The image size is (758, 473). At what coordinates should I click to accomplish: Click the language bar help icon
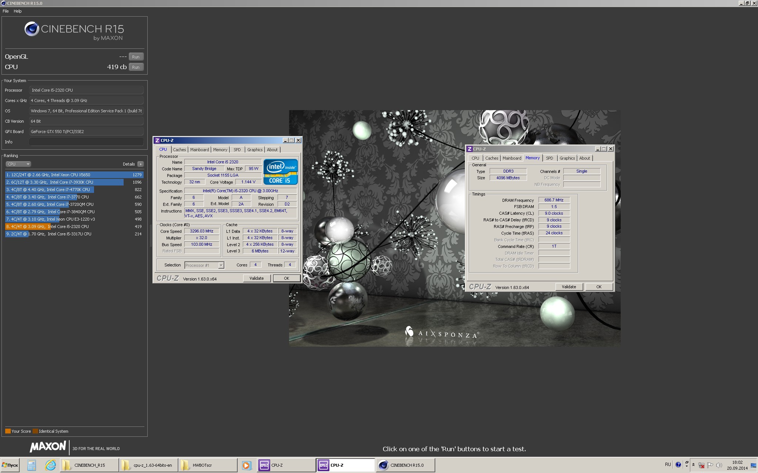tap(678, 465)
